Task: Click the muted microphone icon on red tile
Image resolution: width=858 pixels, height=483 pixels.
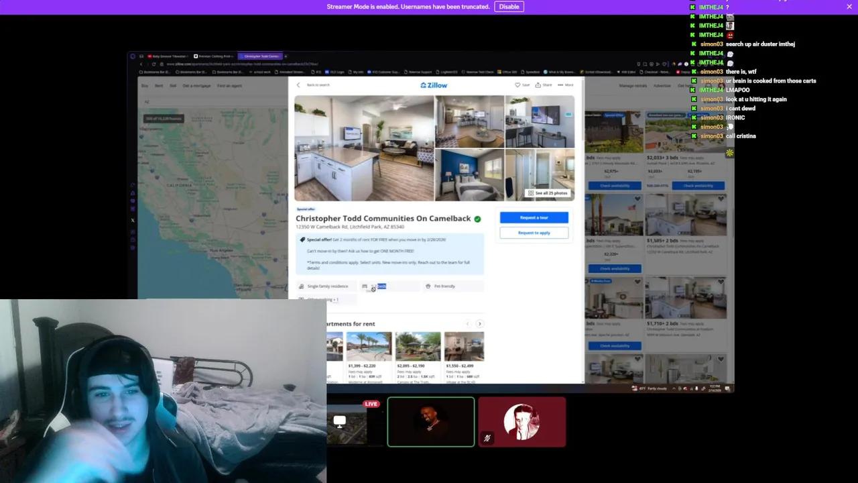Action: 487,439
